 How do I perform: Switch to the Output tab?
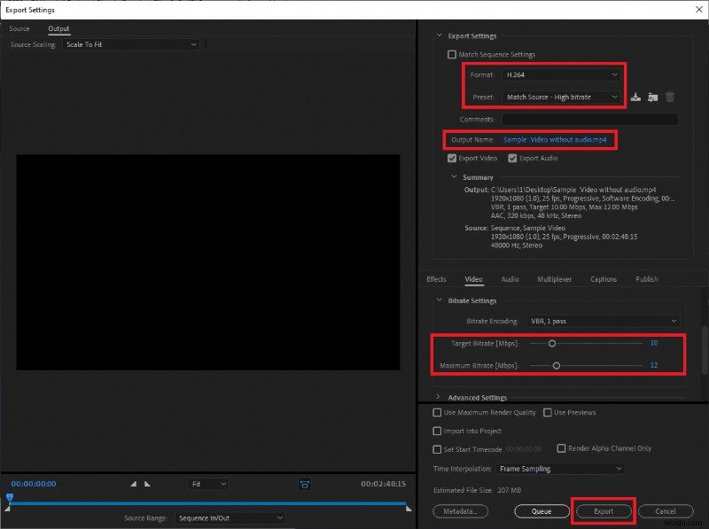[x=58, y=28]
